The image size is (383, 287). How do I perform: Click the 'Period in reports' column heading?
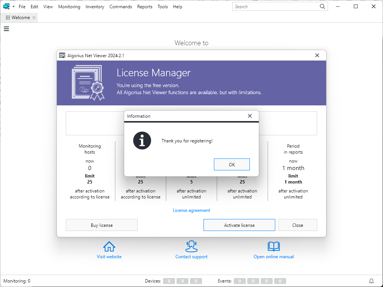point(293,149)
